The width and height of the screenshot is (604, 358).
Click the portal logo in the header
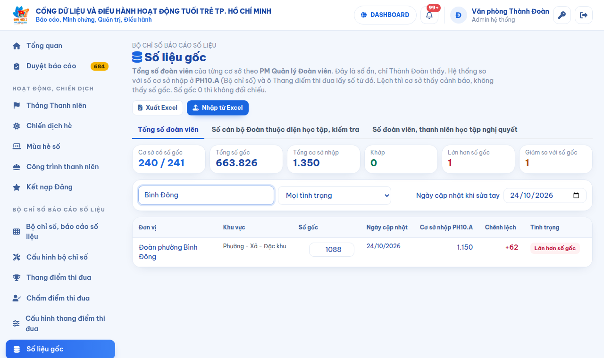tap(21, 15)
